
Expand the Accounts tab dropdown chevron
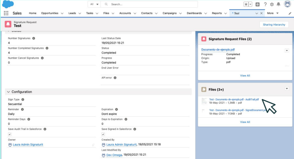pyautogui.click(x=135, y=13)
